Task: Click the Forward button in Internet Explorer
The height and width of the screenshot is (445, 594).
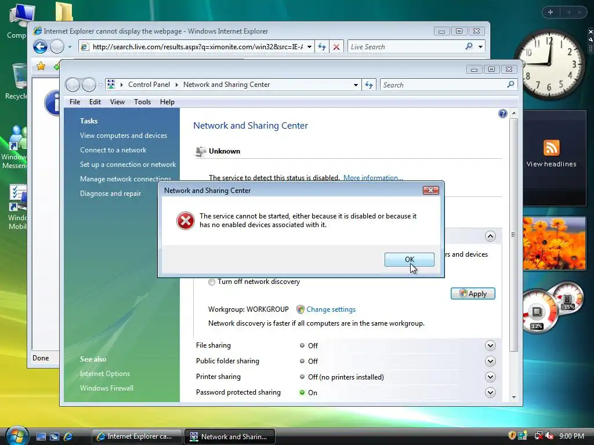Action: 57,46
